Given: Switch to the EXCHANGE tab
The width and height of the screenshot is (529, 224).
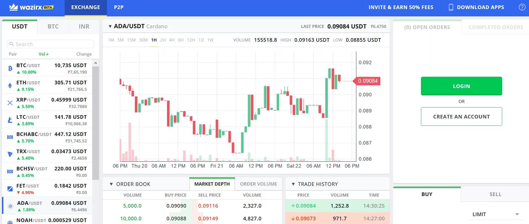Looking at the screenshot, I should (86, 8).
